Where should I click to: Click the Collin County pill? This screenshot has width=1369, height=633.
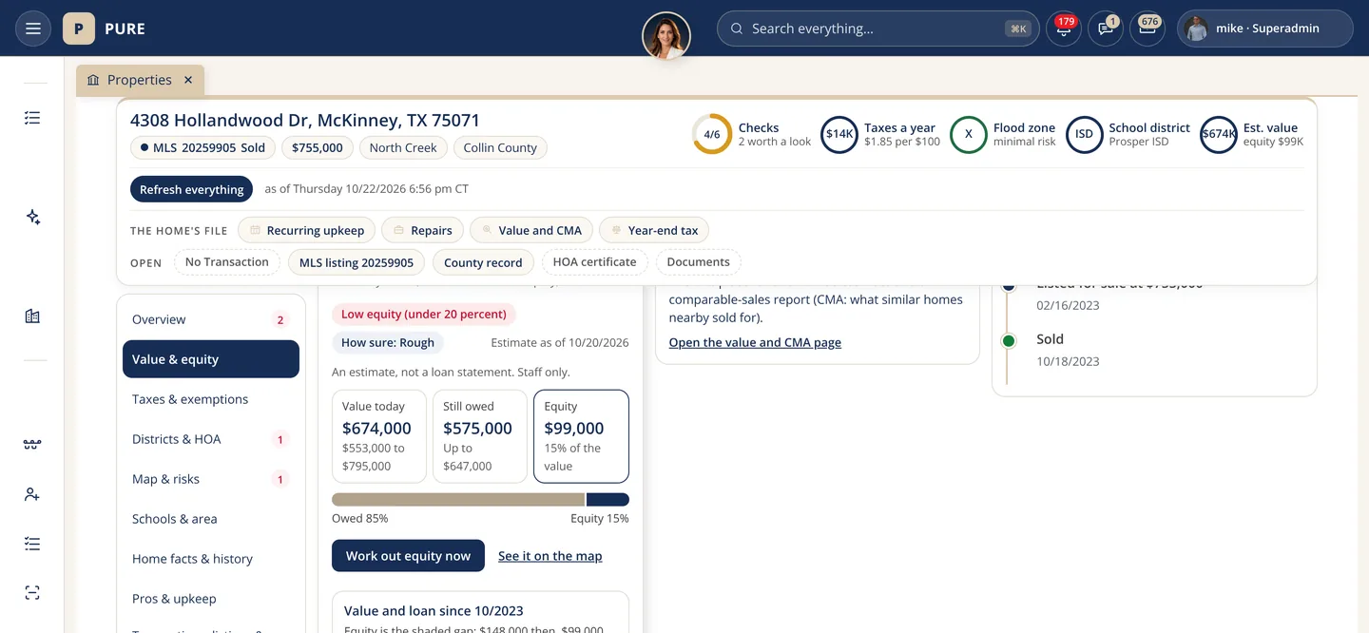[x=500, y=147]
